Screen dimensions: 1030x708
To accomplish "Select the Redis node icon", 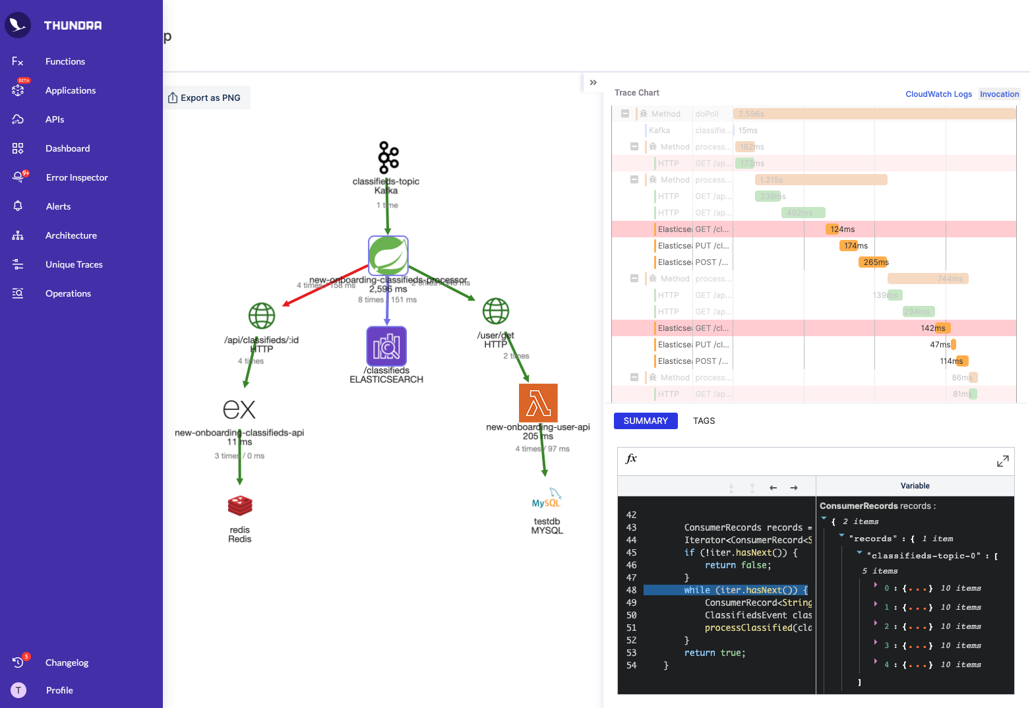I will [x=240, y=506].
